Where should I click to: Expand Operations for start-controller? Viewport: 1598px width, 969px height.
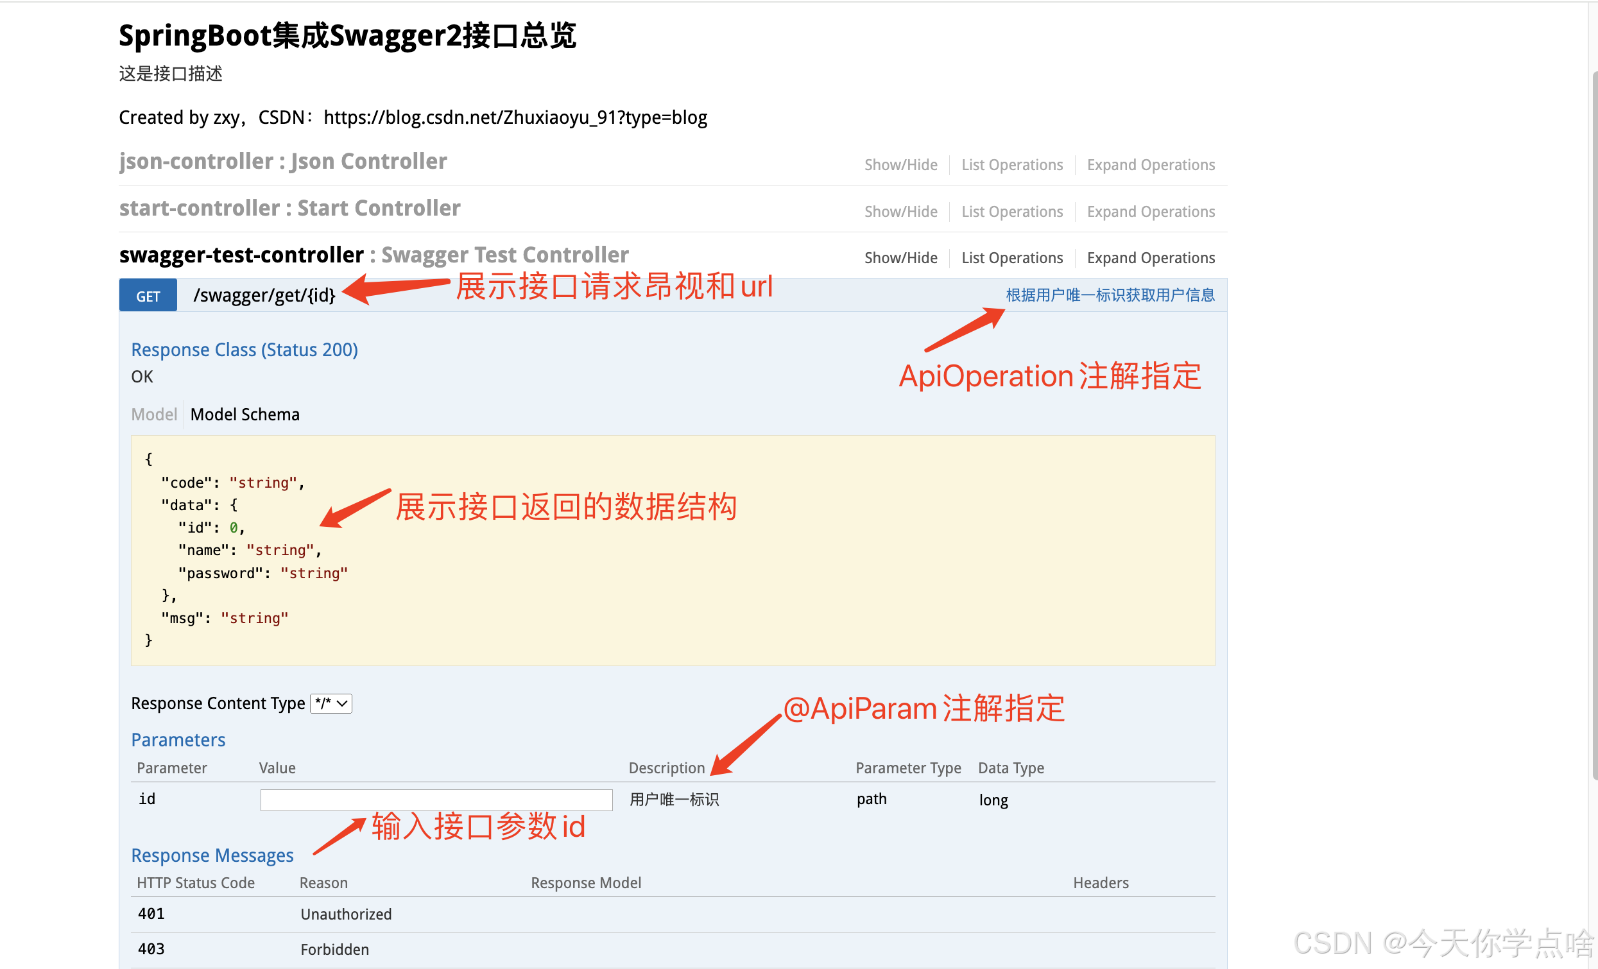coord(1151,211)
